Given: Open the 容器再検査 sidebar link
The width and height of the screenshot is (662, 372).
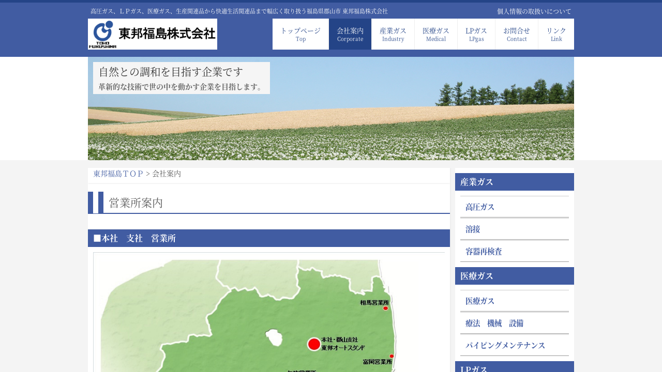Looking at the screenshot, I should pyautogui.click(x=484, y=252).
